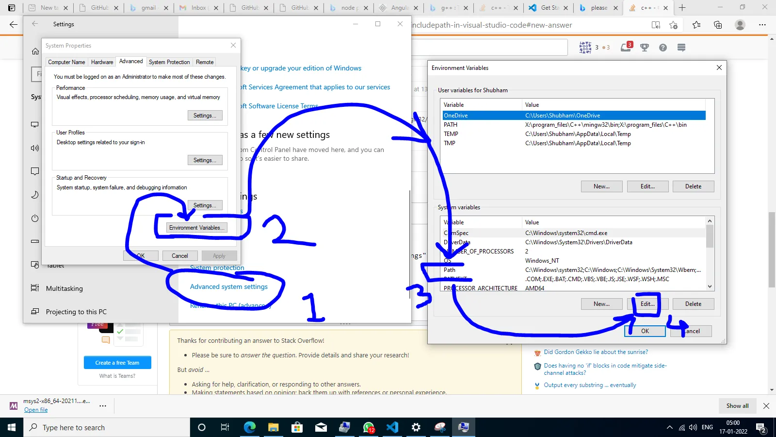Image resolution: width=776 pixels, height=437 pixels.
Task: Go to Settings Home icon
Action: [x=35, y=51]
